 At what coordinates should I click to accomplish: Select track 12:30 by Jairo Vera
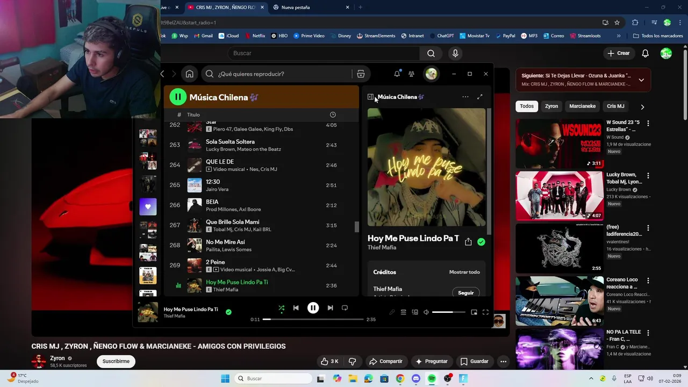pyautogui.click(x=261, y=185)
